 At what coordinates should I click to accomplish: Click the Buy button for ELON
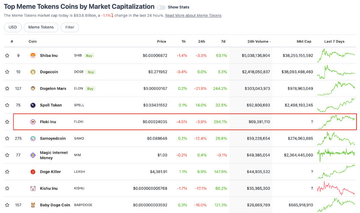[x=90, y=88]
